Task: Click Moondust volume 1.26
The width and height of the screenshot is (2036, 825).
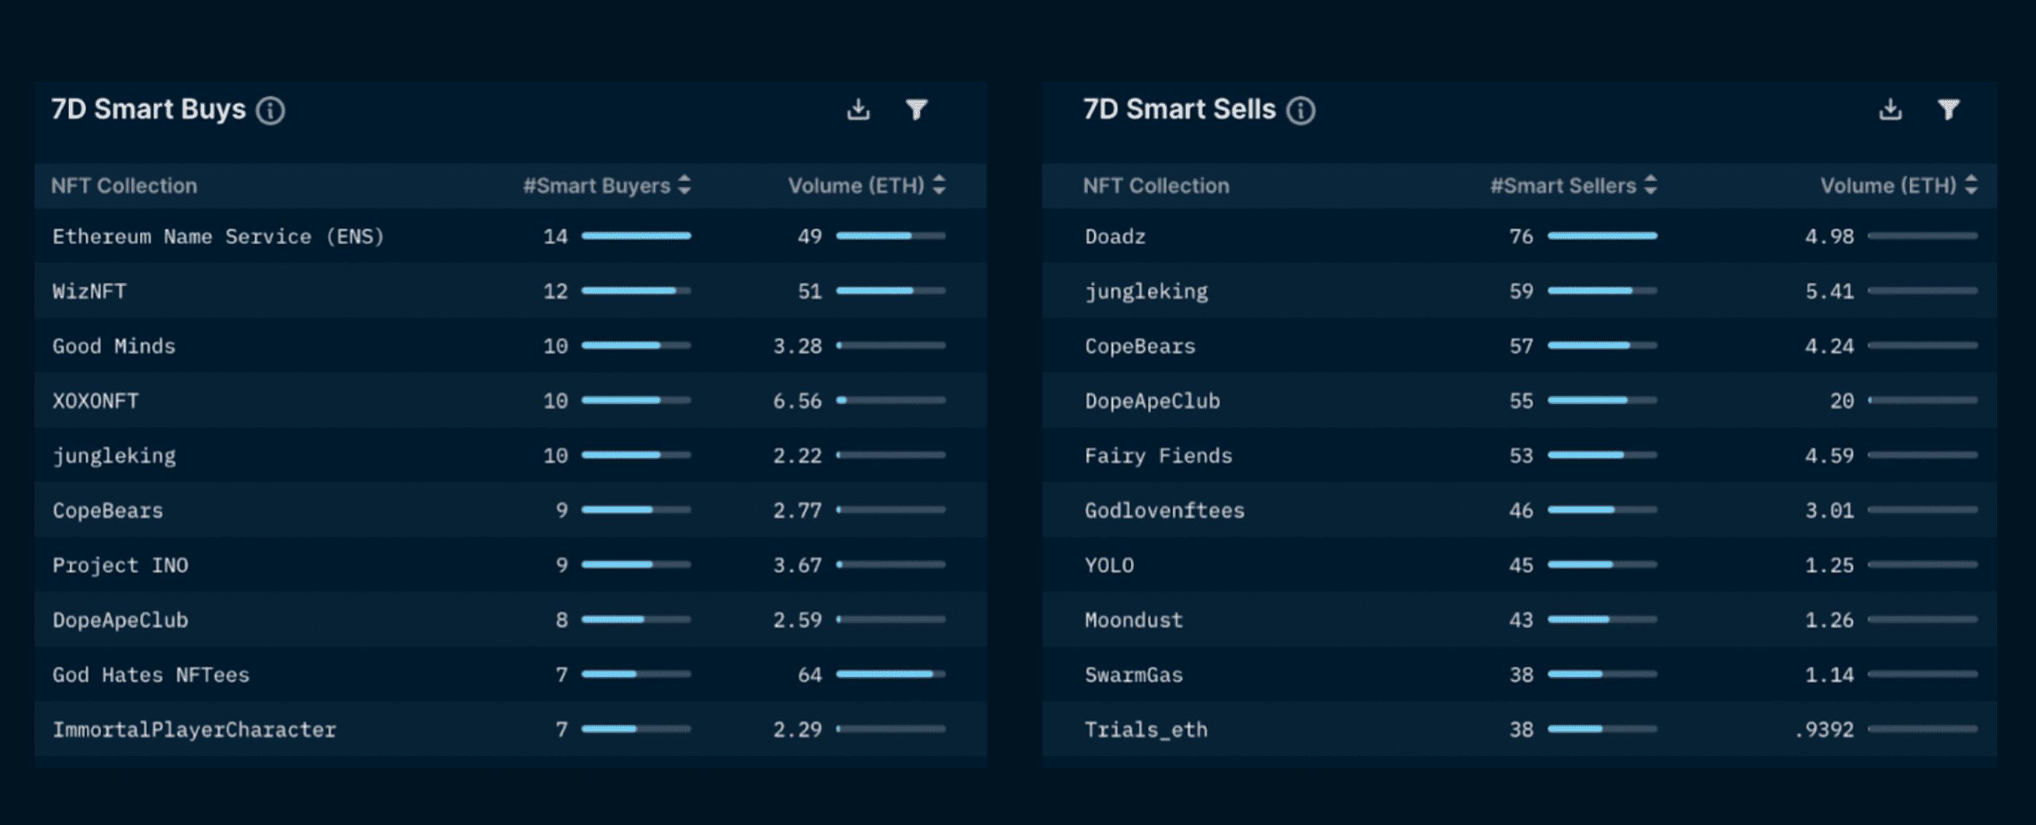Action: (x=1829, y=620)
